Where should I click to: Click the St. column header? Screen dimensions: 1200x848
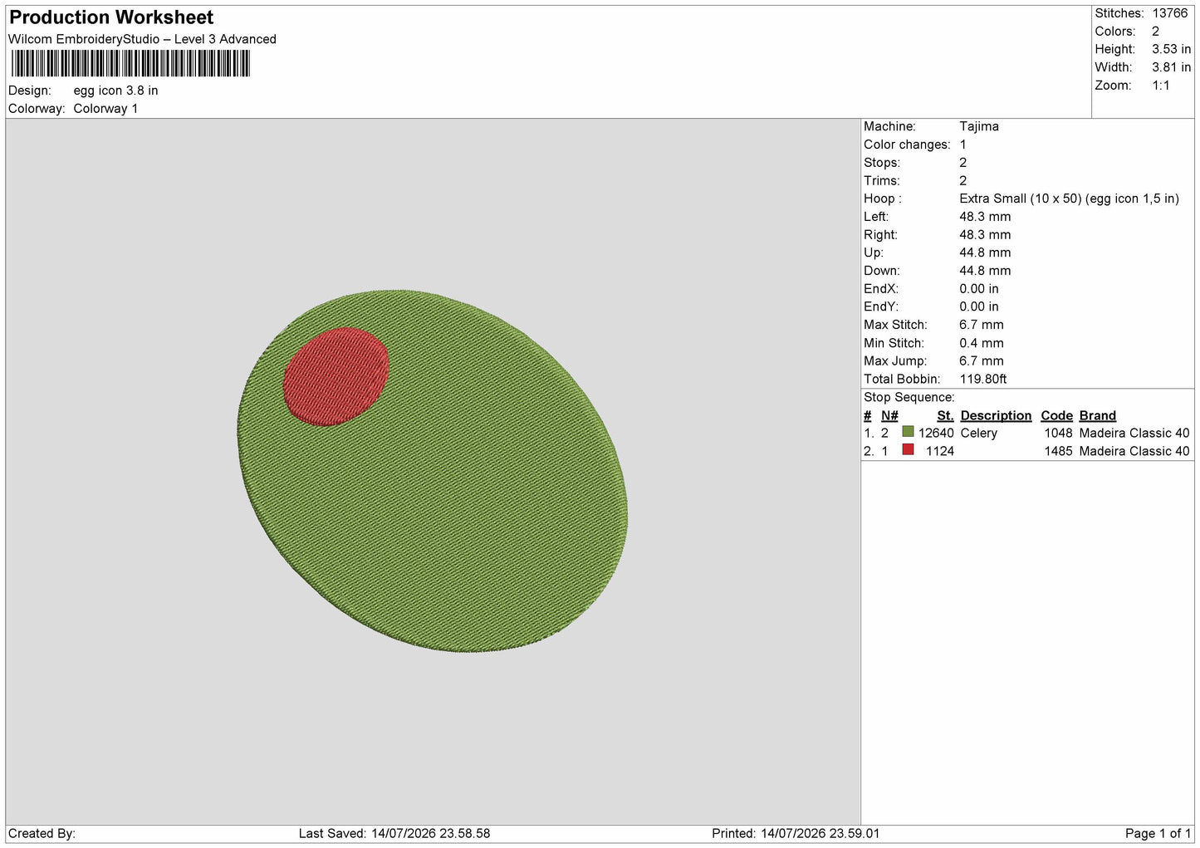pyautogui.click(x=945, y=415)
